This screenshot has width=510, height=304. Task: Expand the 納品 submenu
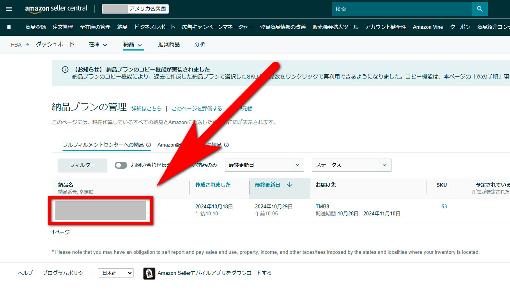(133, 45)
